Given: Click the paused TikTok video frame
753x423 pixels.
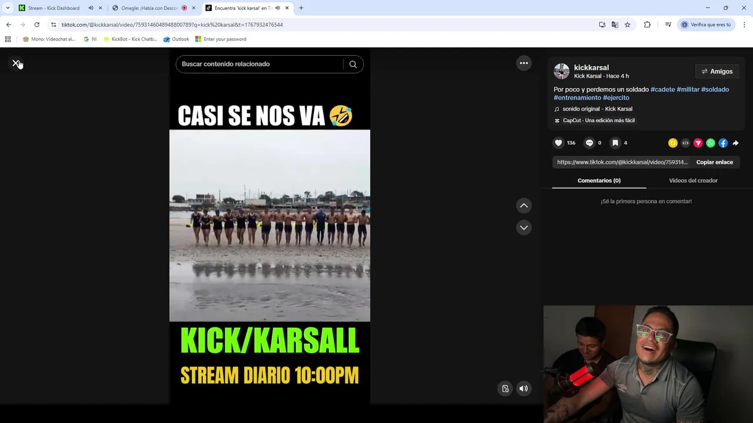Looking at the screenshot, I should (x=269, y=226).
